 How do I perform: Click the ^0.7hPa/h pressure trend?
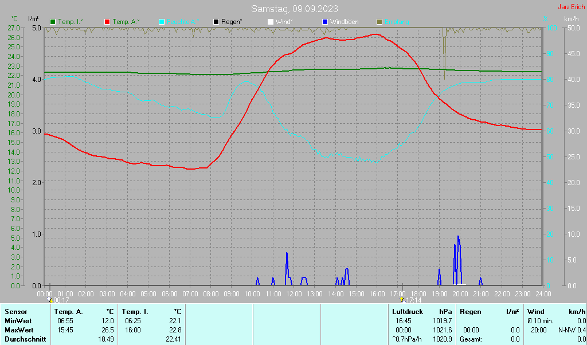407,339
